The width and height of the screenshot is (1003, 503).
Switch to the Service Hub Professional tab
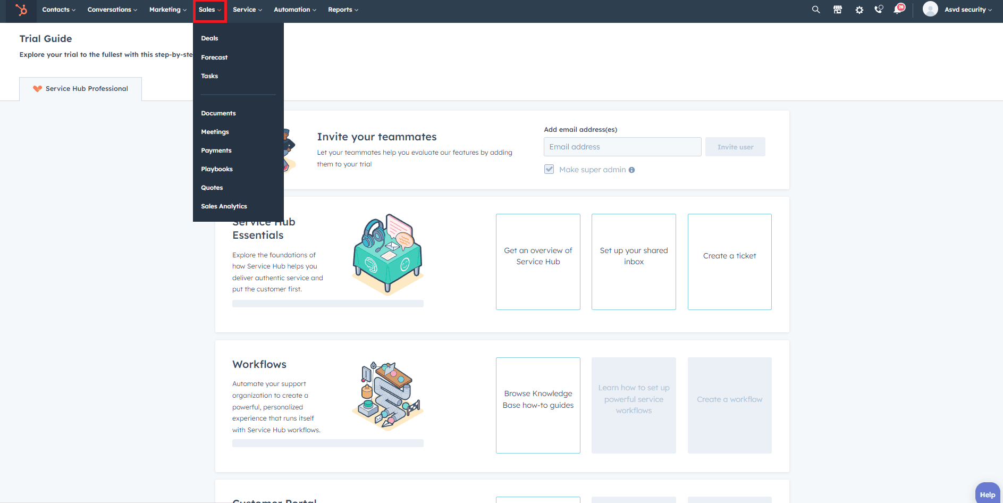pos(80,89)
